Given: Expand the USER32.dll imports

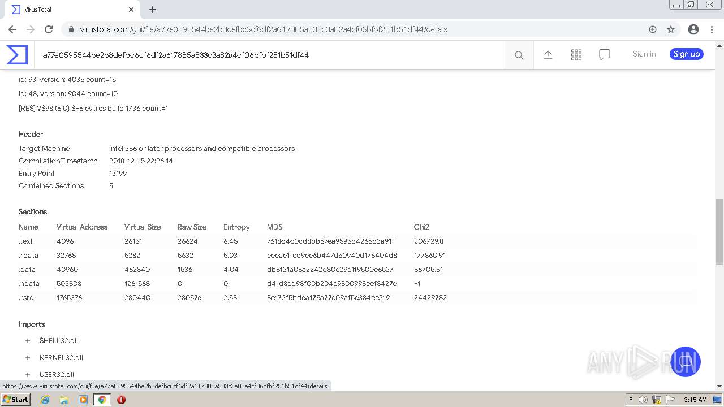Looking at the screenshot, I should [x=27, y=375].
